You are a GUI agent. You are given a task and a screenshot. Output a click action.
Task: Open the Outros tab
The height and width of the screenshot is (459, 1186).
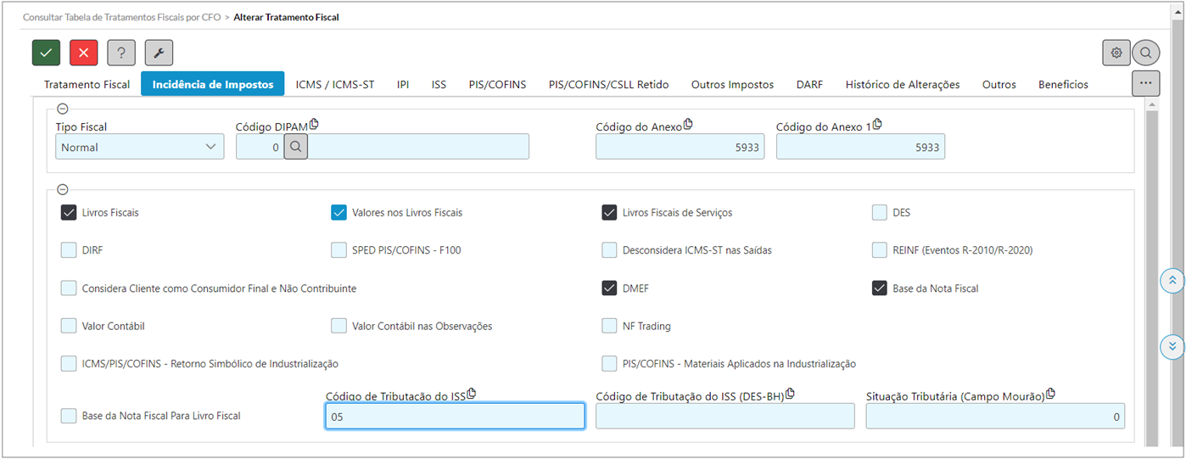coord(999,84)
